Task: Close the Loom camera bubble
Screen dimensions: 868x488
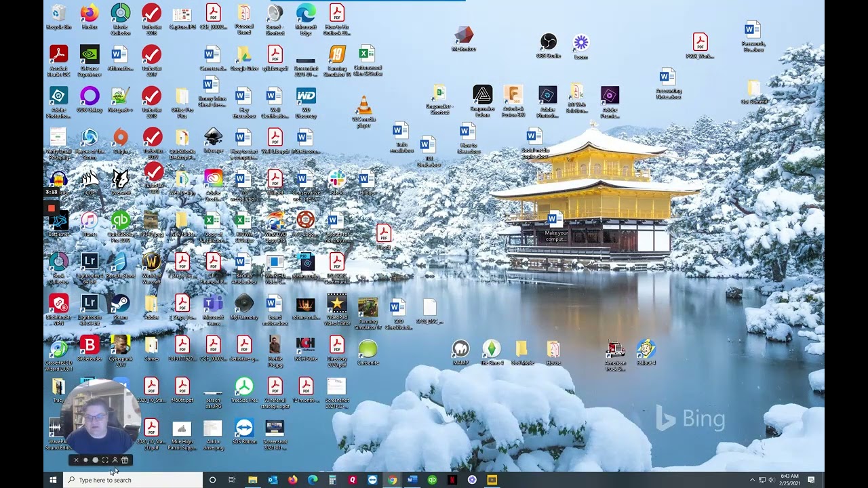Action: [x=76, y=460]
